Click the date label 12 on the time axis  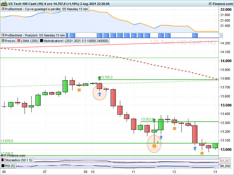point(174,172)
